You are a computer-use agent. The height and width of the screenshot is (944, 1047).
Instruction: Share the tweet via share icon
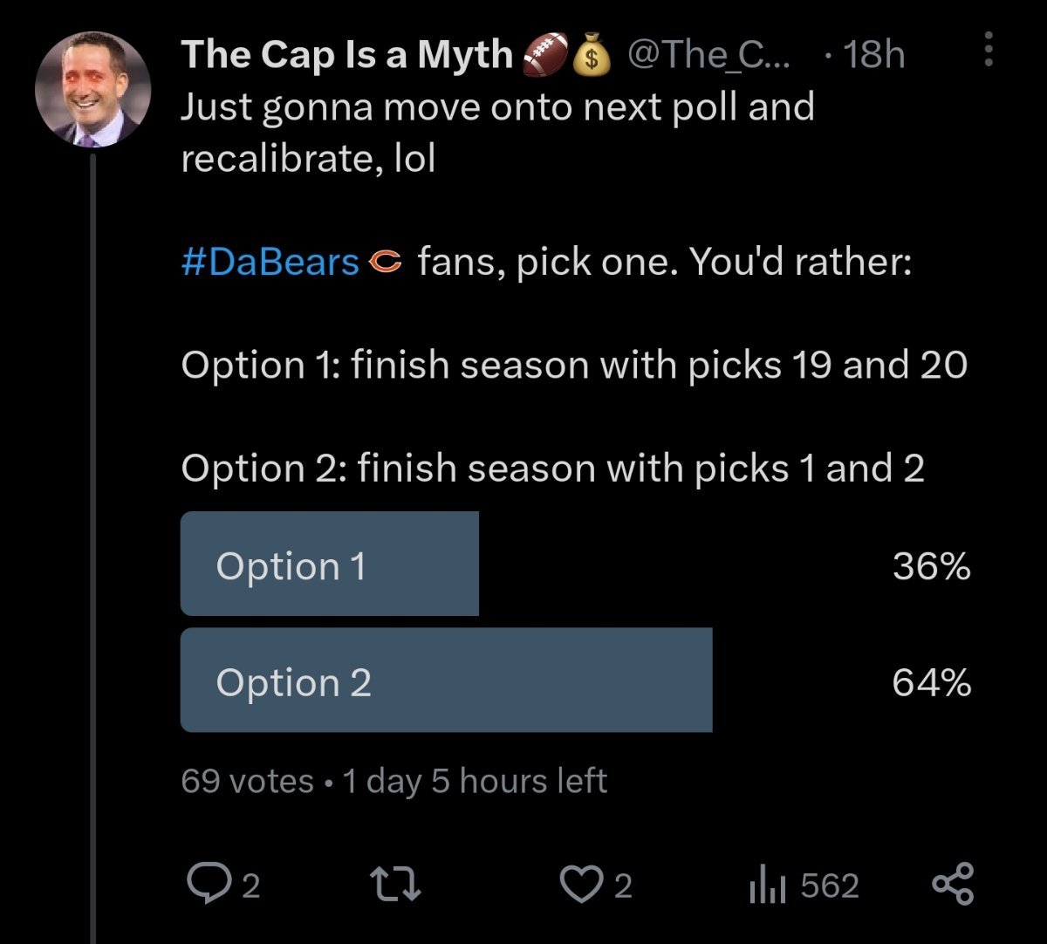952,885
